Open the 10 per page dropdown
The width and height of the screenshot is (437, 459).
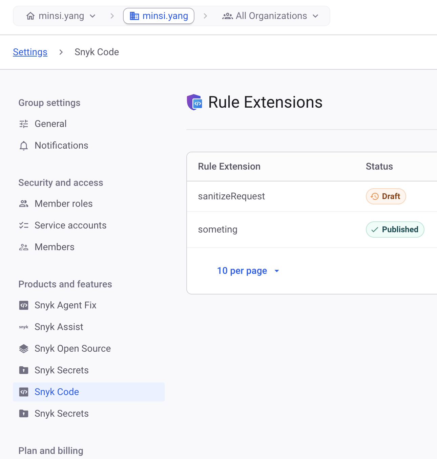point(248,271)
